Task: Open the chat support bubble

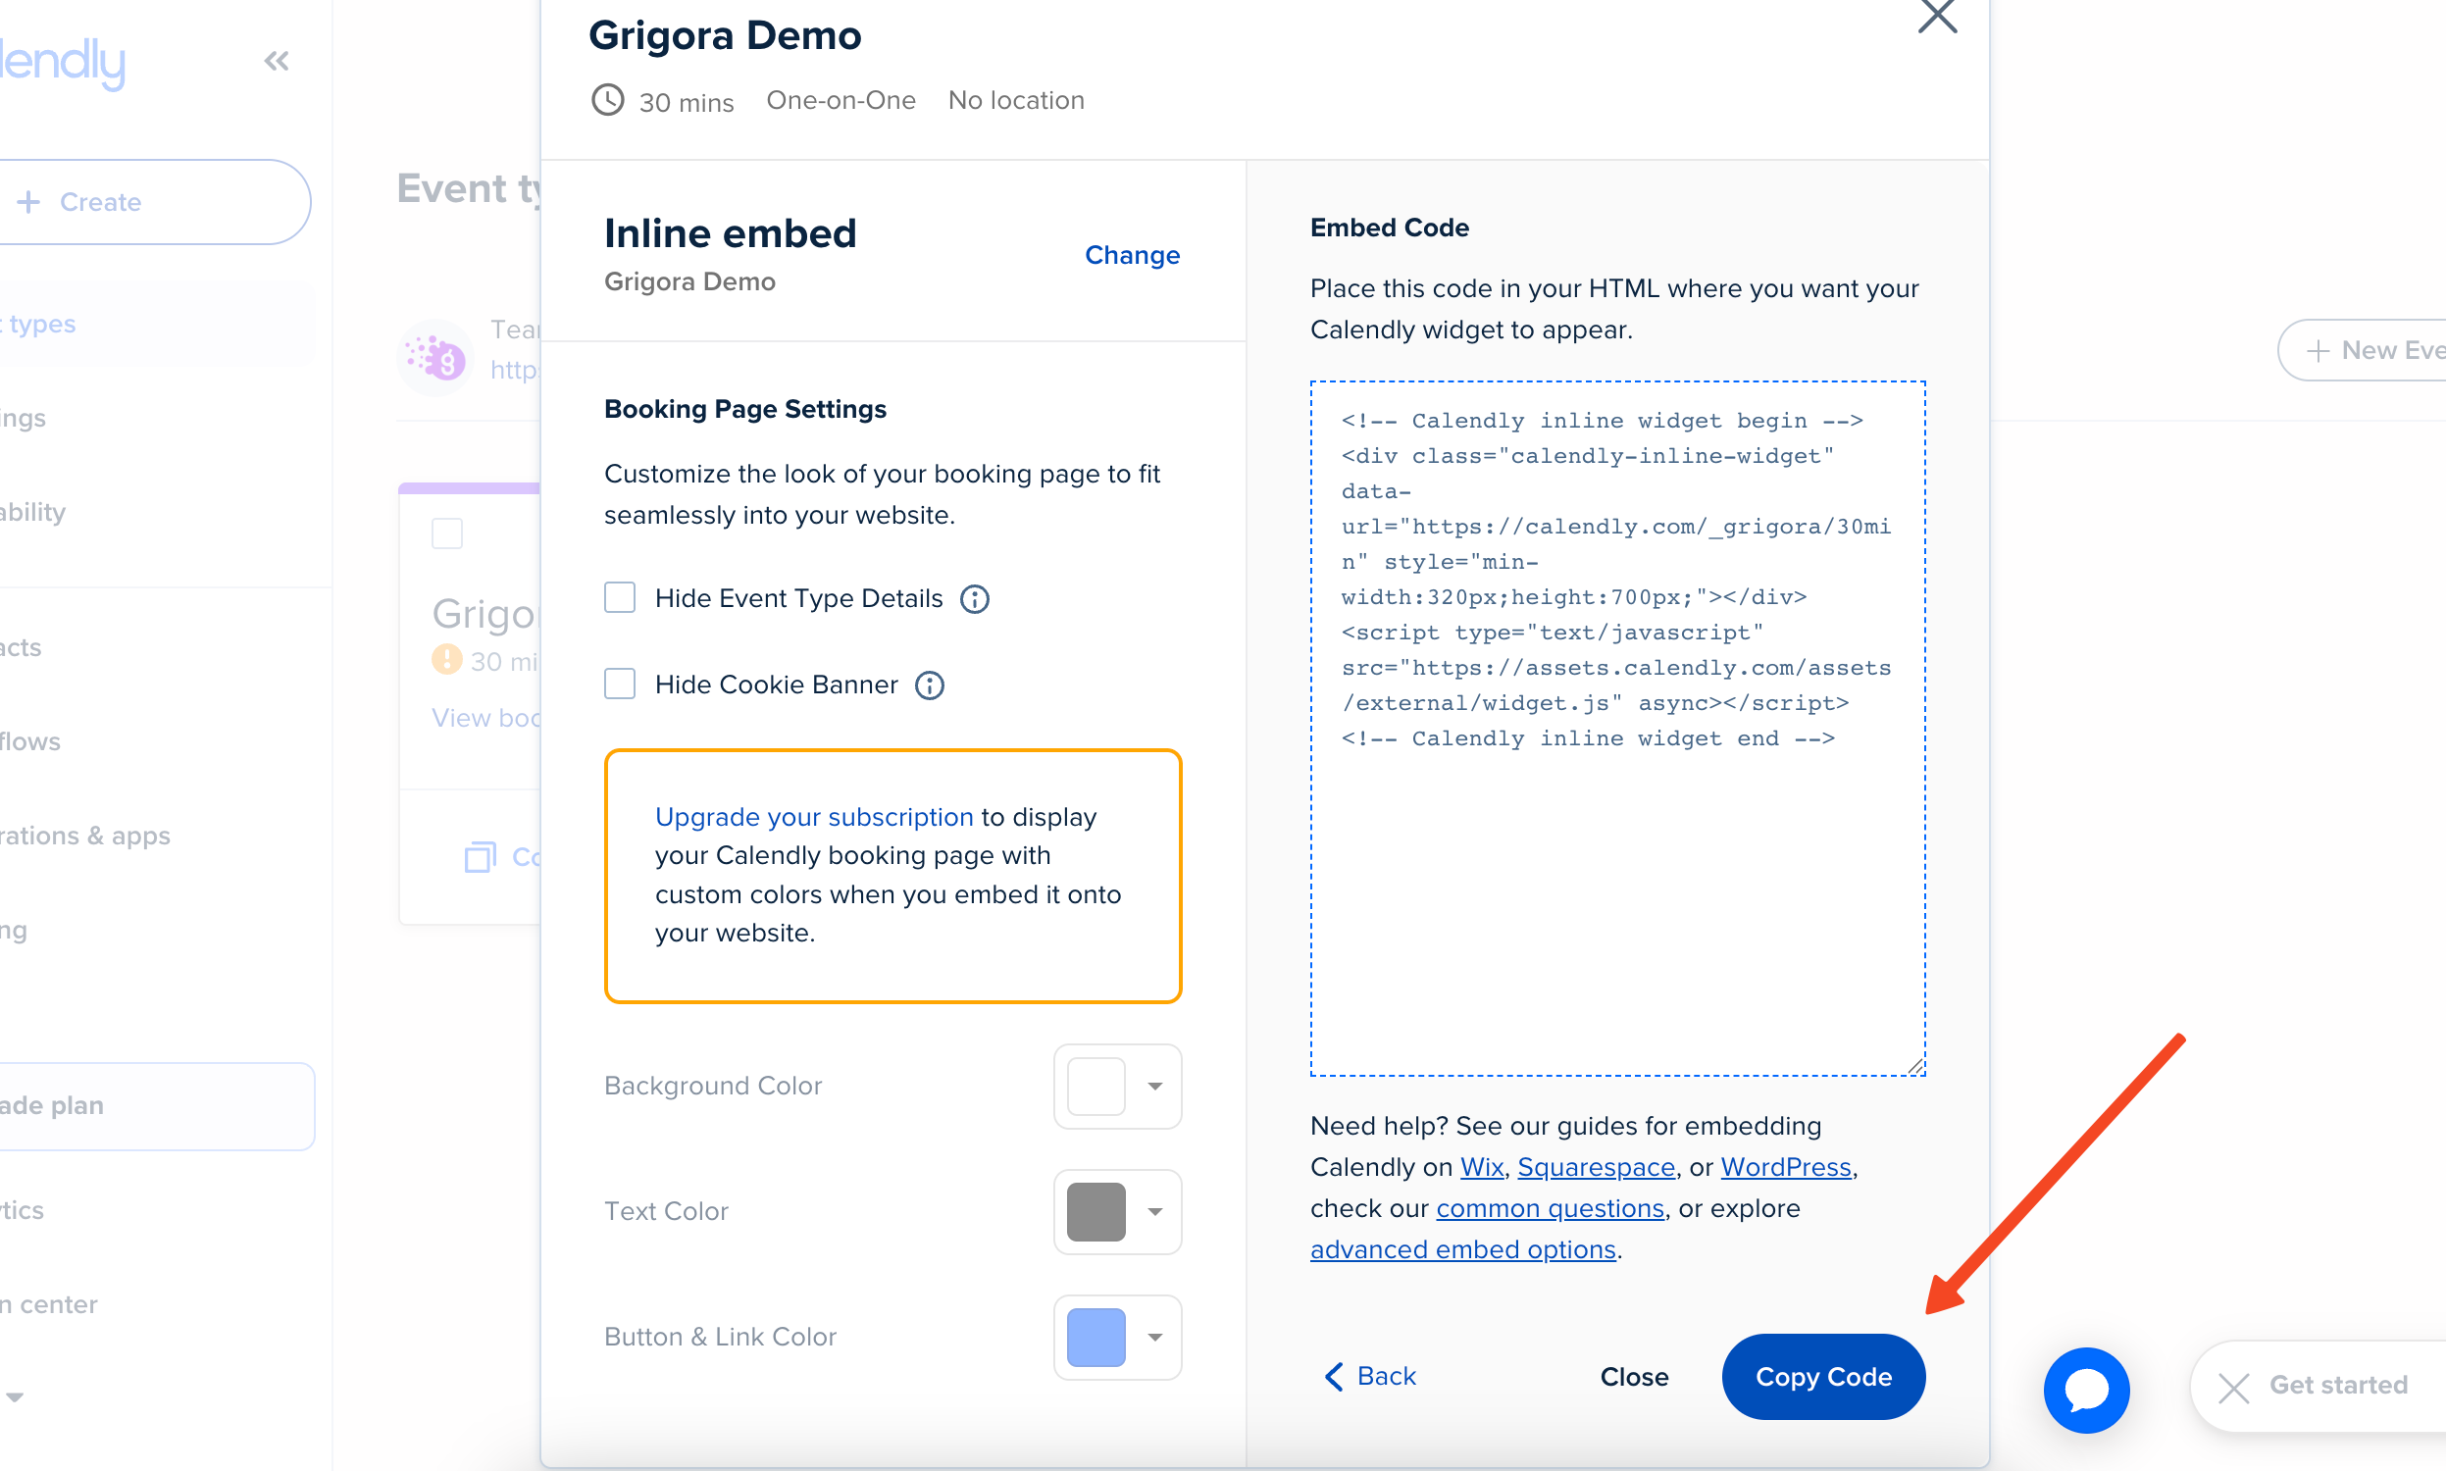Action: (2085, 1389)
